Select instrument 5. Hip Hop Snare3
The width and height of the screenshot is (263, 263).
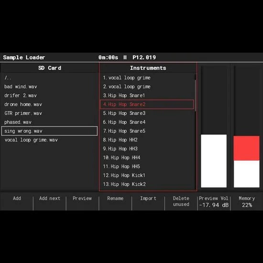point(147,113)
